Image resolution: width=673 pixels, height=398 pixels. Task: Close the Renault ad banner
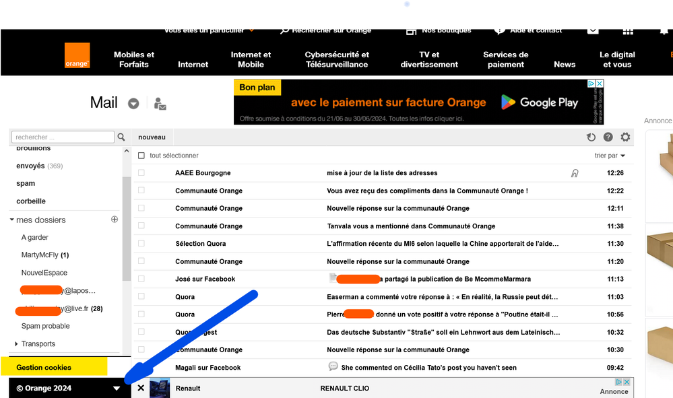click(141, 388)
